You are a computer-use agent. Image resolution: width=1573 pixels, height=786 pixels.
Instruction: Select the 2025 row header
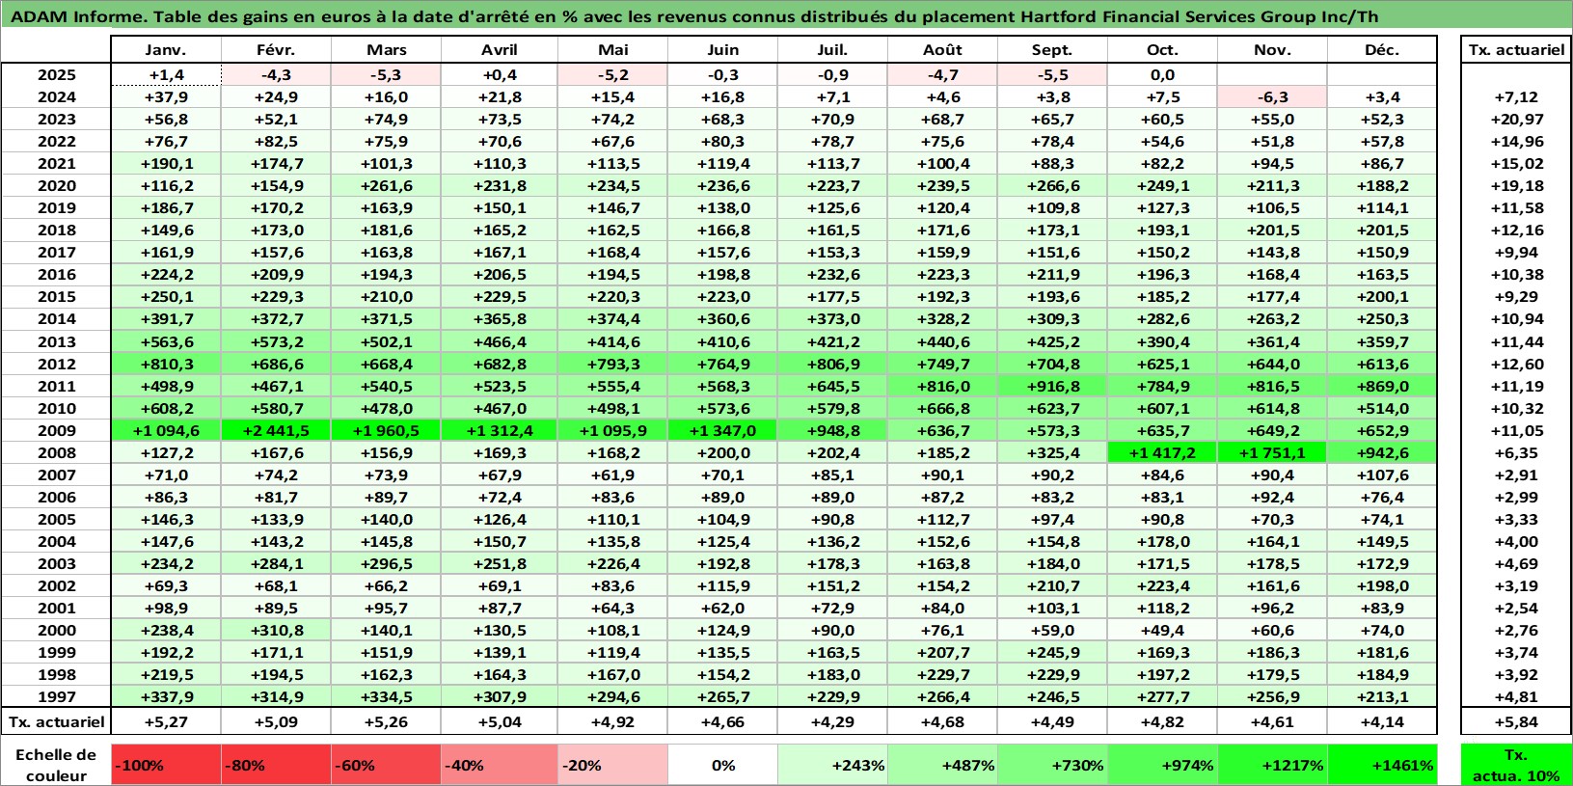coord(56,74)
